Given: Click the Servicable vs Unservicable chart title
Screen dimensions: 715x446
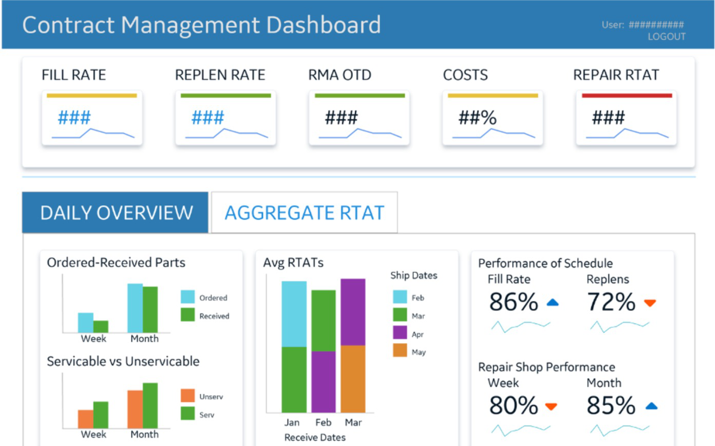Looking at the screenshot, I should [x=123, y=361].
